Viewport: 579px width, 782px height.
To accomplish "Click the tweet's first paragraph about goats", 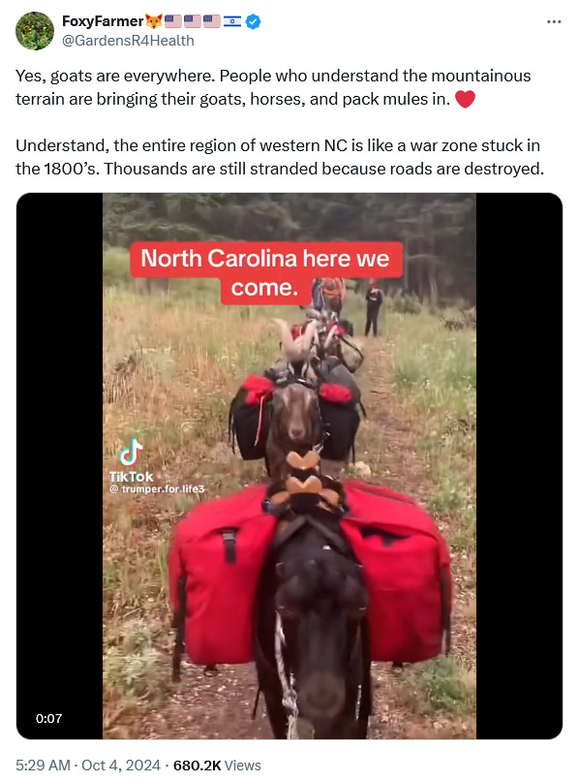I will point(273,87).
